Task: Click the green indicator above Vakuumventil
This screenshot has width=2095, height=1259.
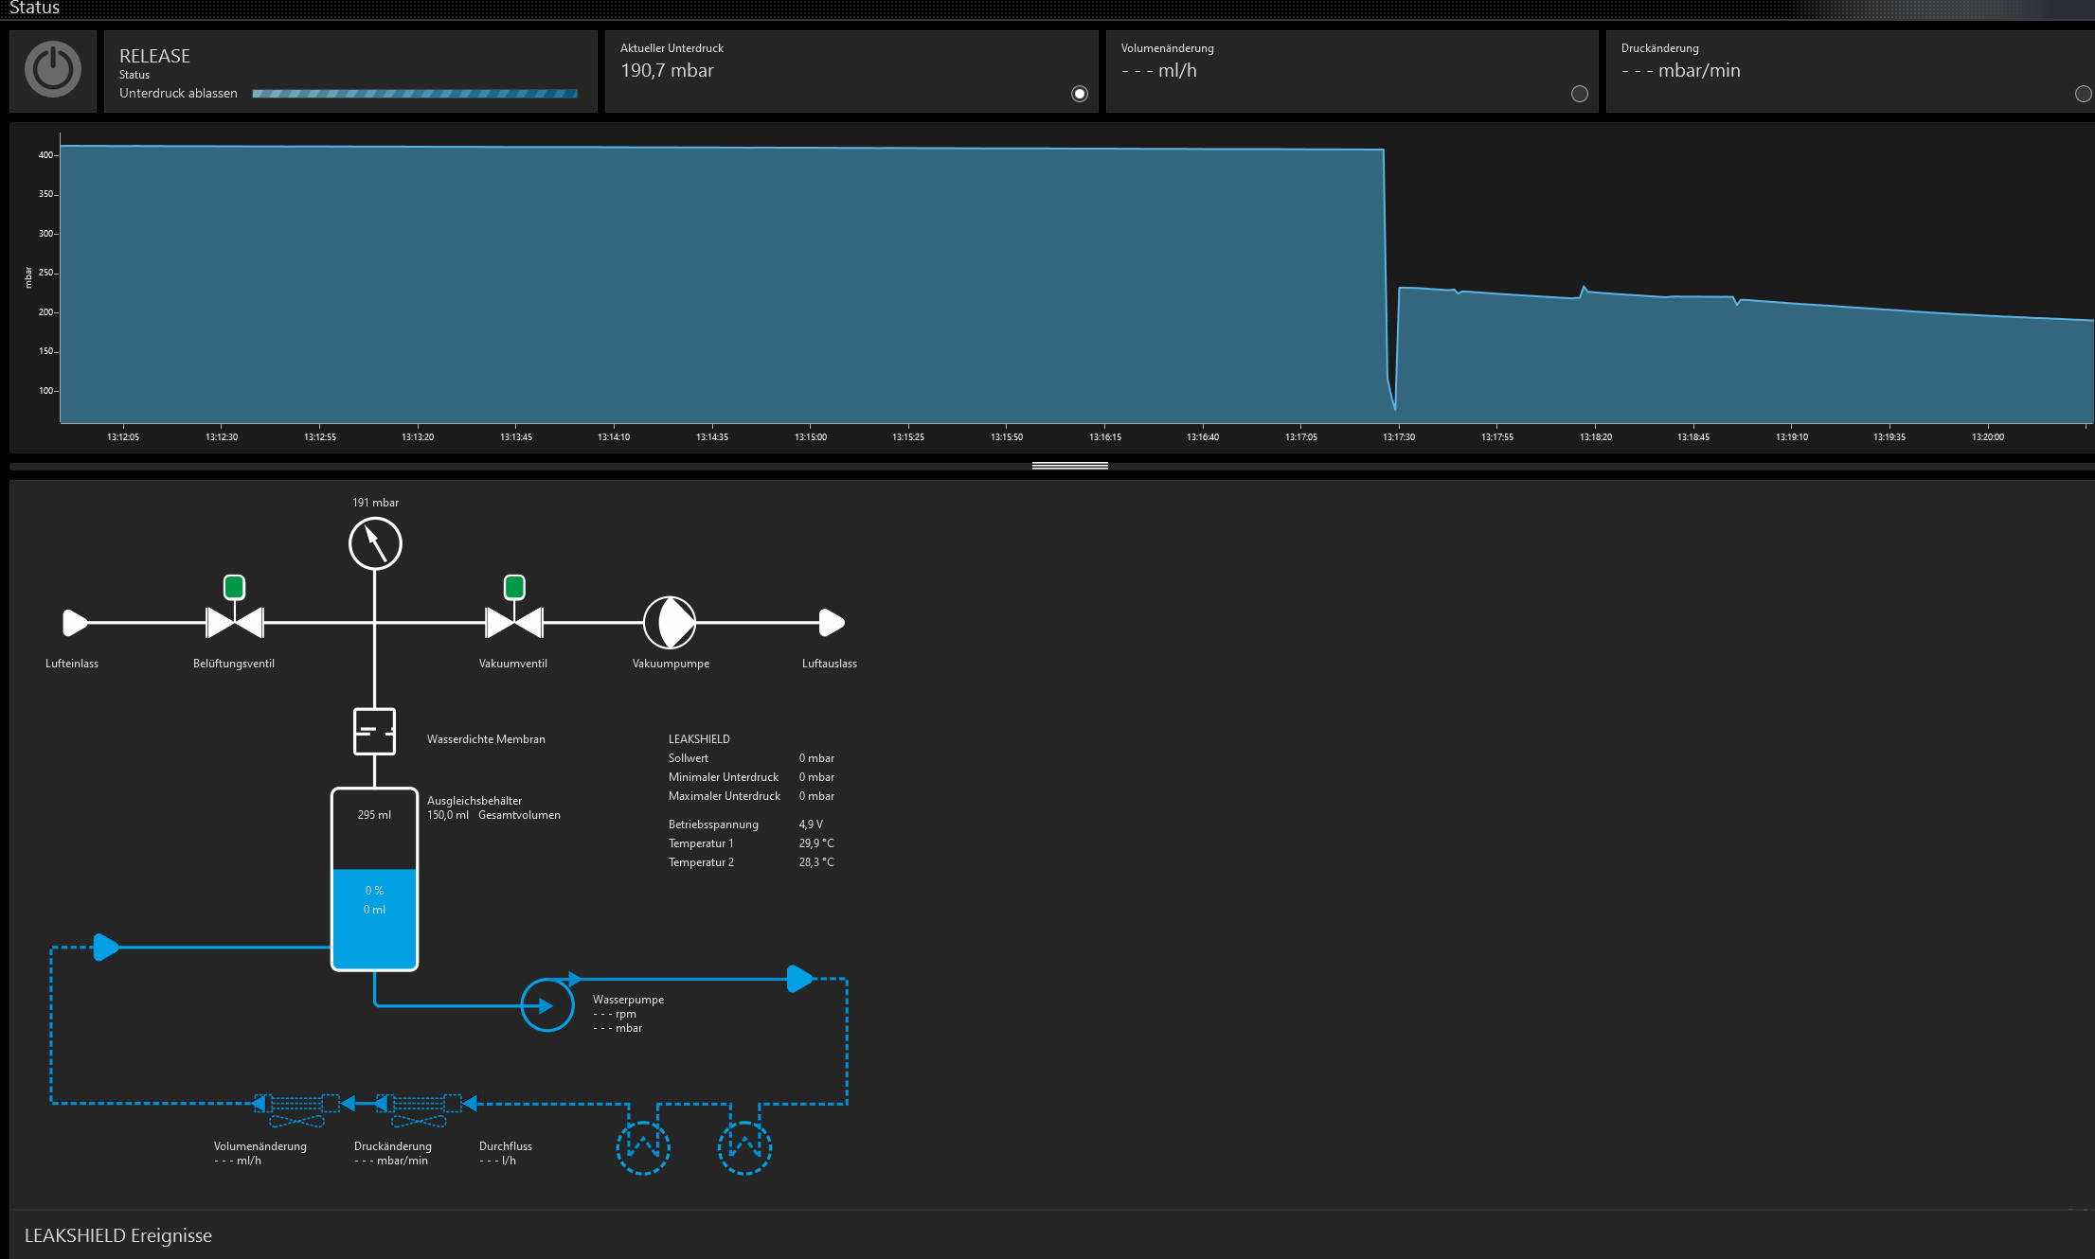Action: point(514,587)
